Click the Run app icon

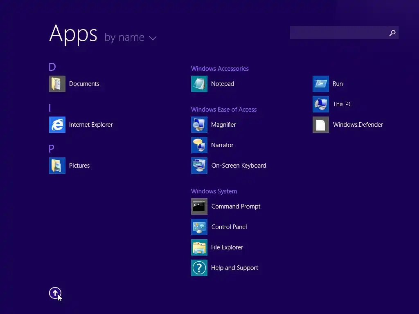click(321, 84)
